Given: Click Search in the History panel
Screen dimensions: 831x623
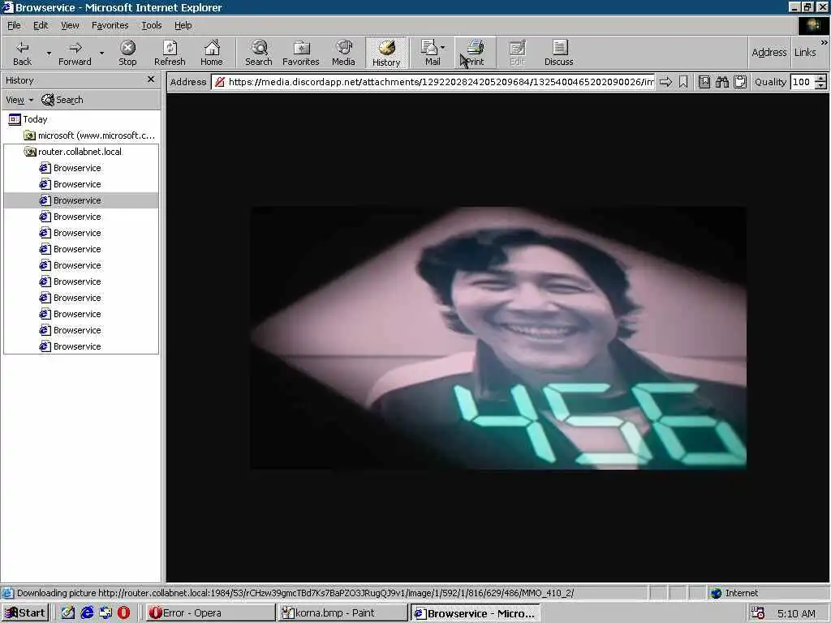Looking at the screenshot, I should point(62,100).
